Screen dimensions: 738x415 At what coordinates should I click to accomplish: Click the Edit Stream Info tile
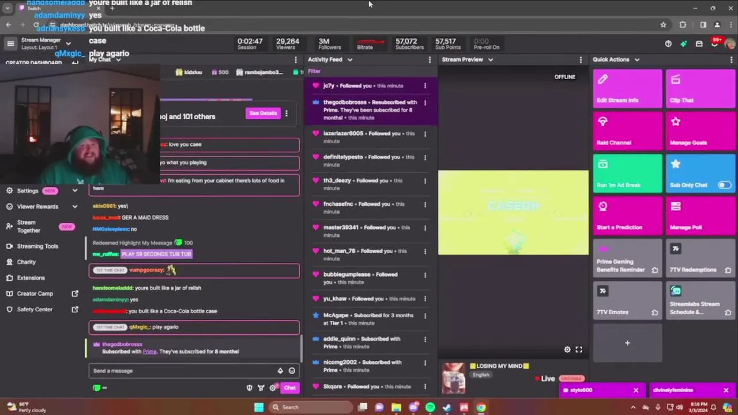click(x=627, y=88)
